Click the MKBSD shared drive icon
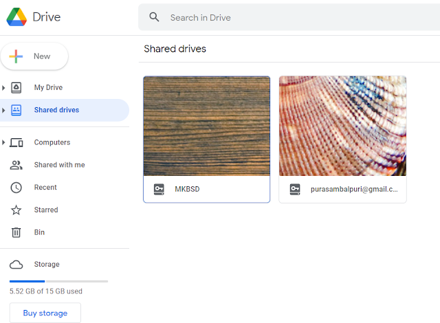This screenshot has height=323, width=440. coord(159,189)
